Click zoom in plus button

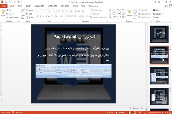click(x=162, y=113)
